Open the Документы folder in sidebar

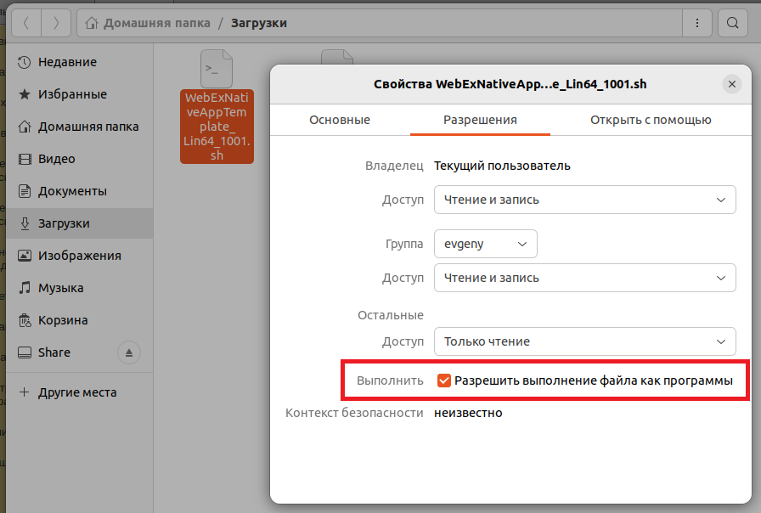tap(76, 191)
